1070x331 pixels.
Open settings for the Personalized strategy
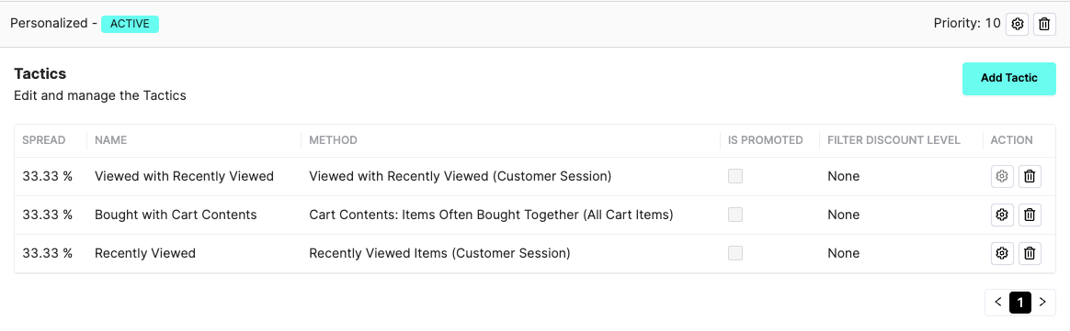point(1017,24)
